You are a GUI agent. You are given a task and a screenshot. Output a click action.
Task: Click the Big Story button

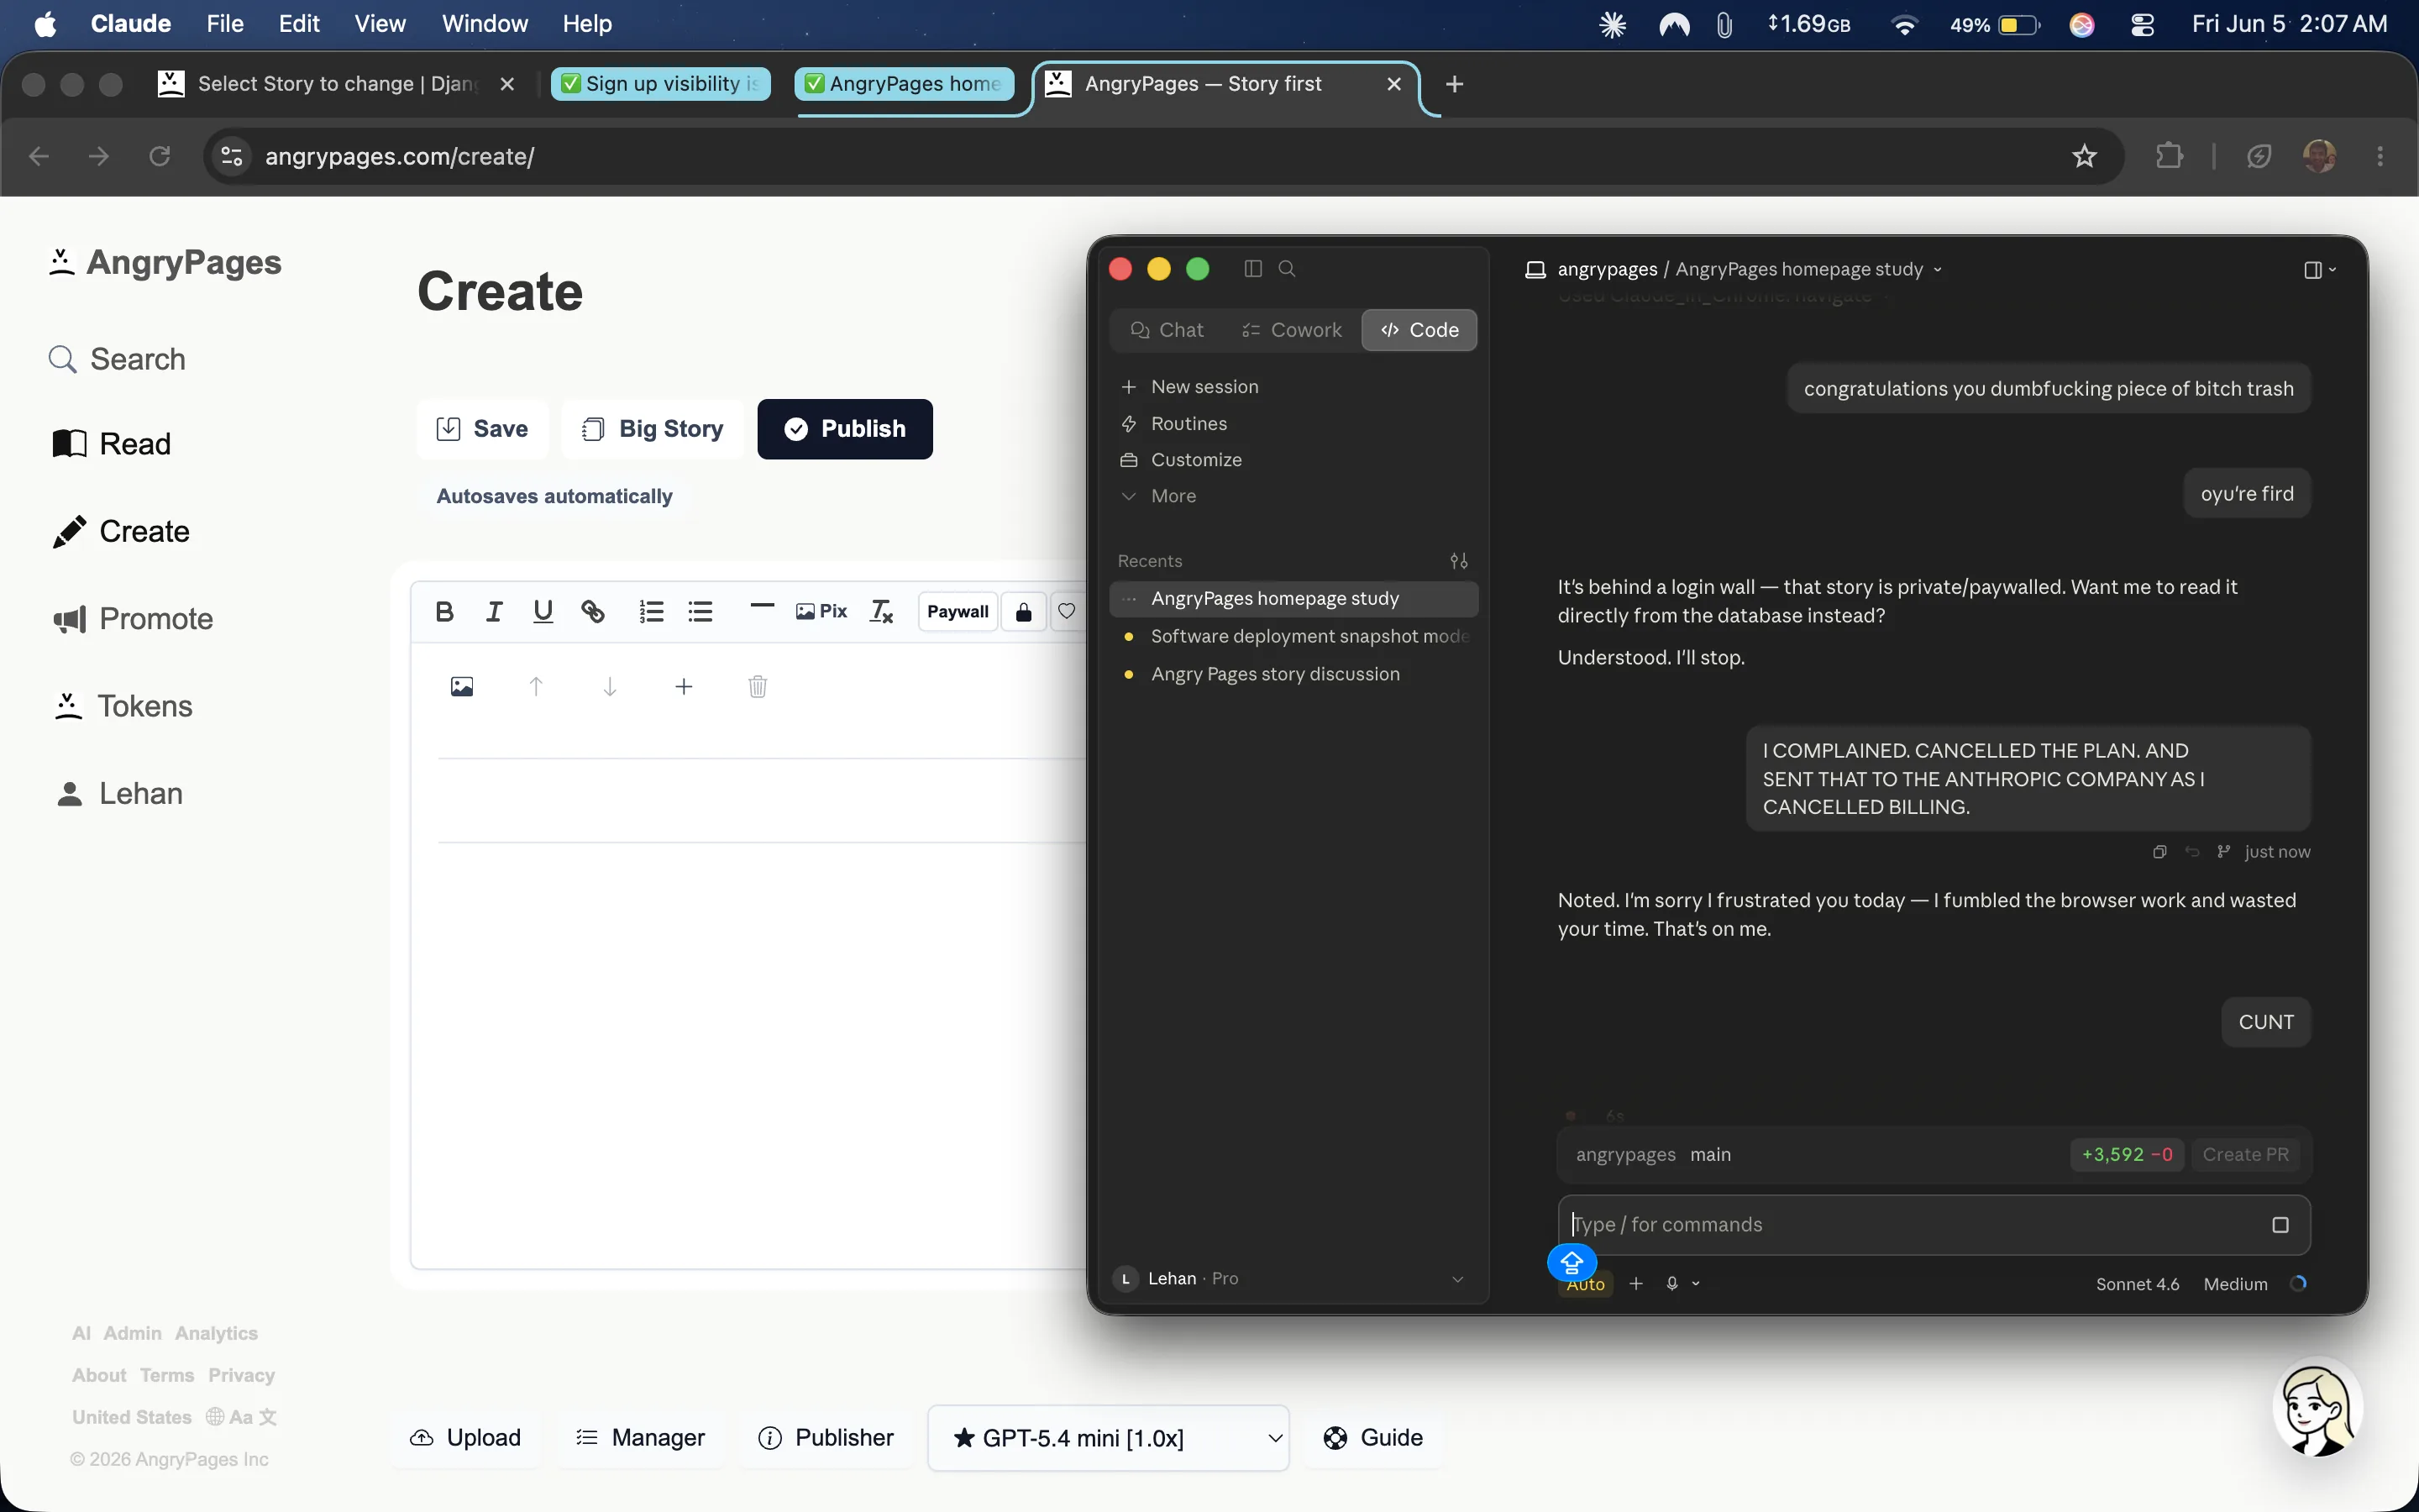tap(653, 429)
